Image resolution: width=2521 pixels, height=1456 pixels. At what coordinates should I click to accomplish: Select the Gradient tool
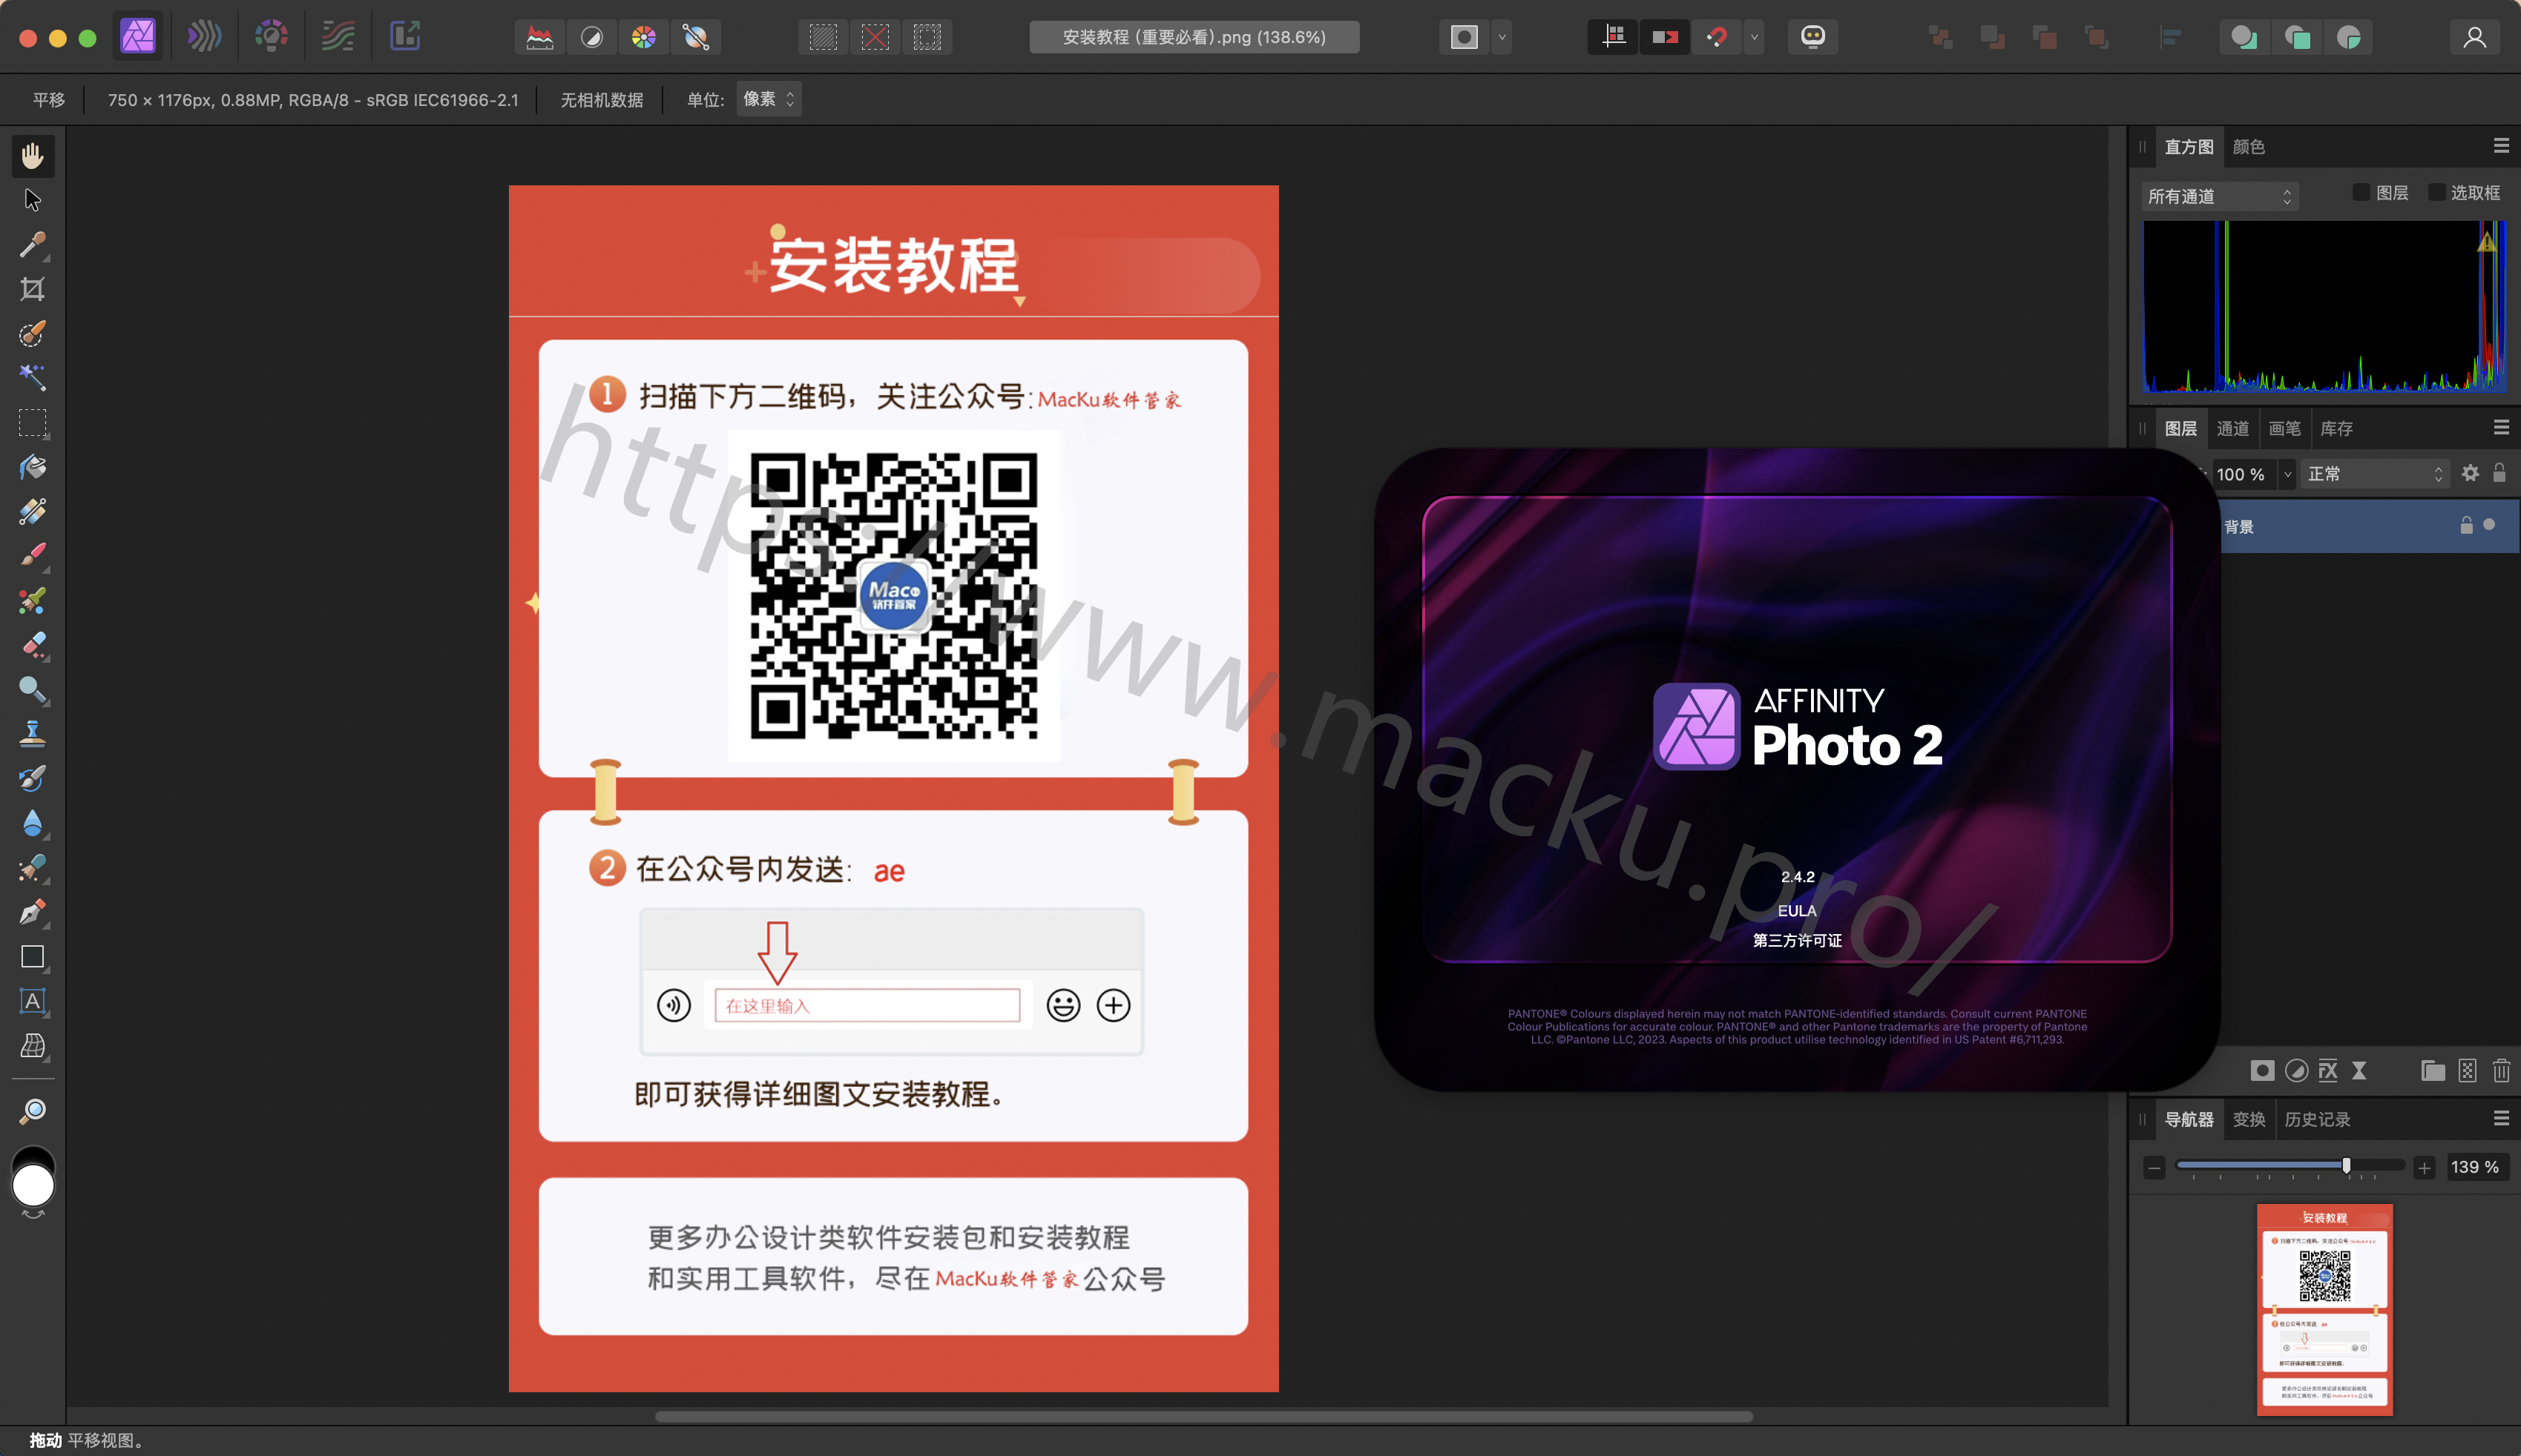(x=32, y=512)
